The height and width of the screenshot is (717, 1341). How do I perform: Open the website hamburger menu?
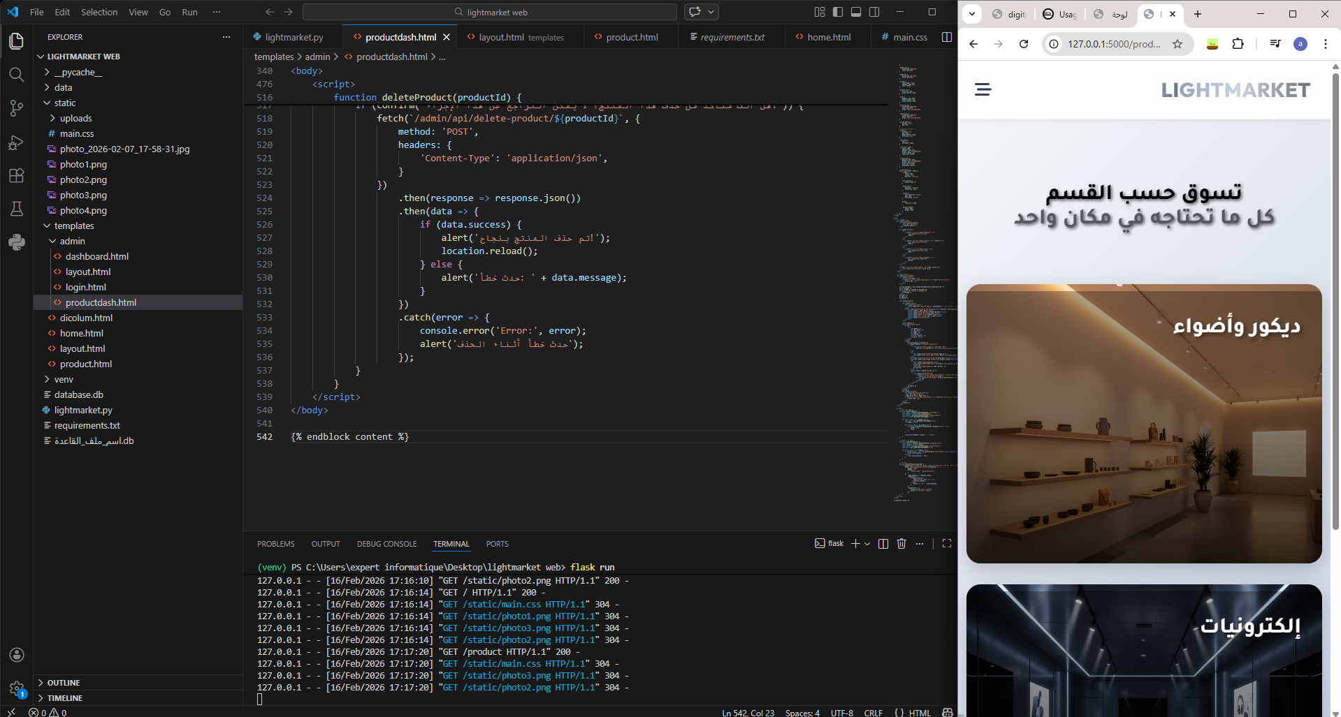click(983, 89)
